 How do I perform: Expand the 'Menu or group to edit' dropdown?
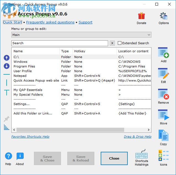click(81, 35)
